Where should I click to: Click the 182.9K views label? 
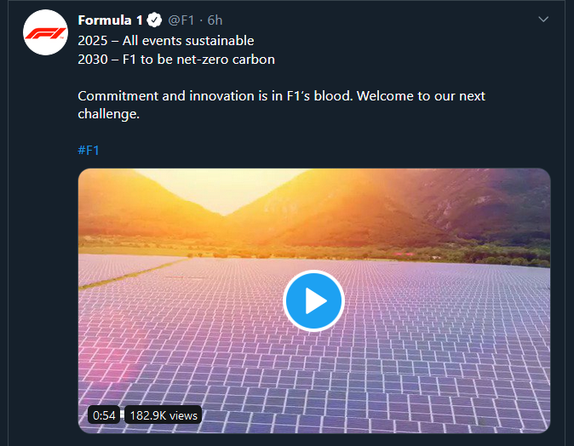click(x=163, y=415)
